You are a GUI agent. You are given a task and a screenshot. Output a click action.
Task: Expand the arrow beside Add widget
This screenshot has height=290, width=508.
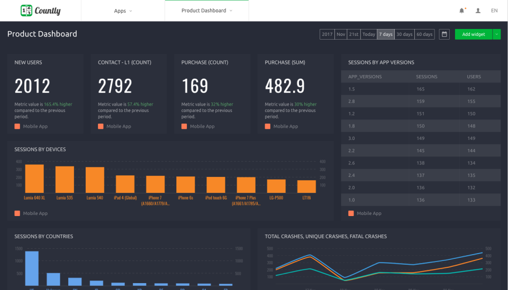tap(496, 34)
